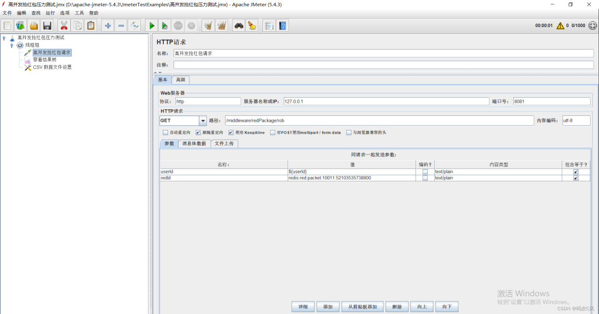599x314 pixels.
Task: Click the 向下 button
Action: 447,307
